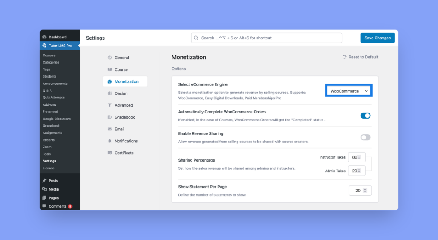
Task: Click the Gradebook icon in settings
Action: click(x=110, y=117)
